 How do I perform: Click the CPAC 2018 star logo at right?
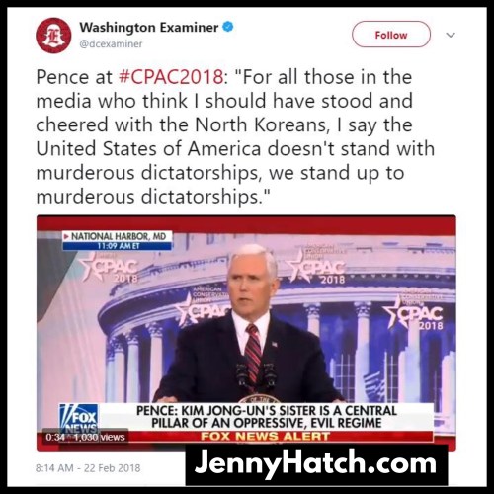click(x=414, y=314)
